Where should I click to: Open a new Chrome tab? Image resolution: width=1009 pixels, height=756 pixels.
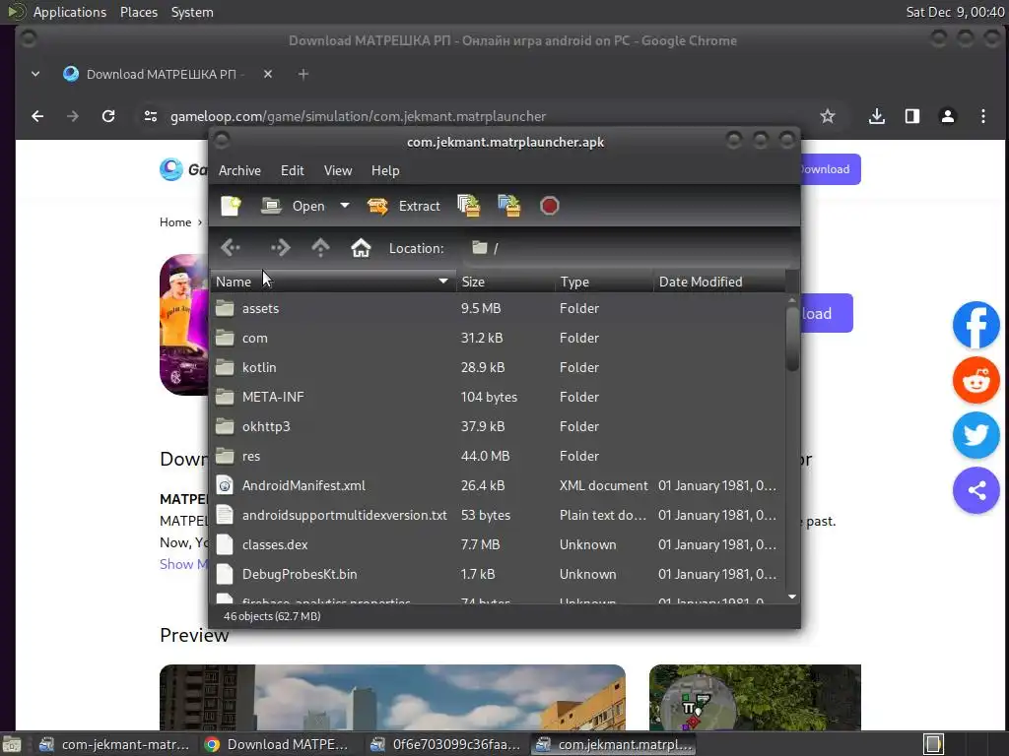coord(303,74)
